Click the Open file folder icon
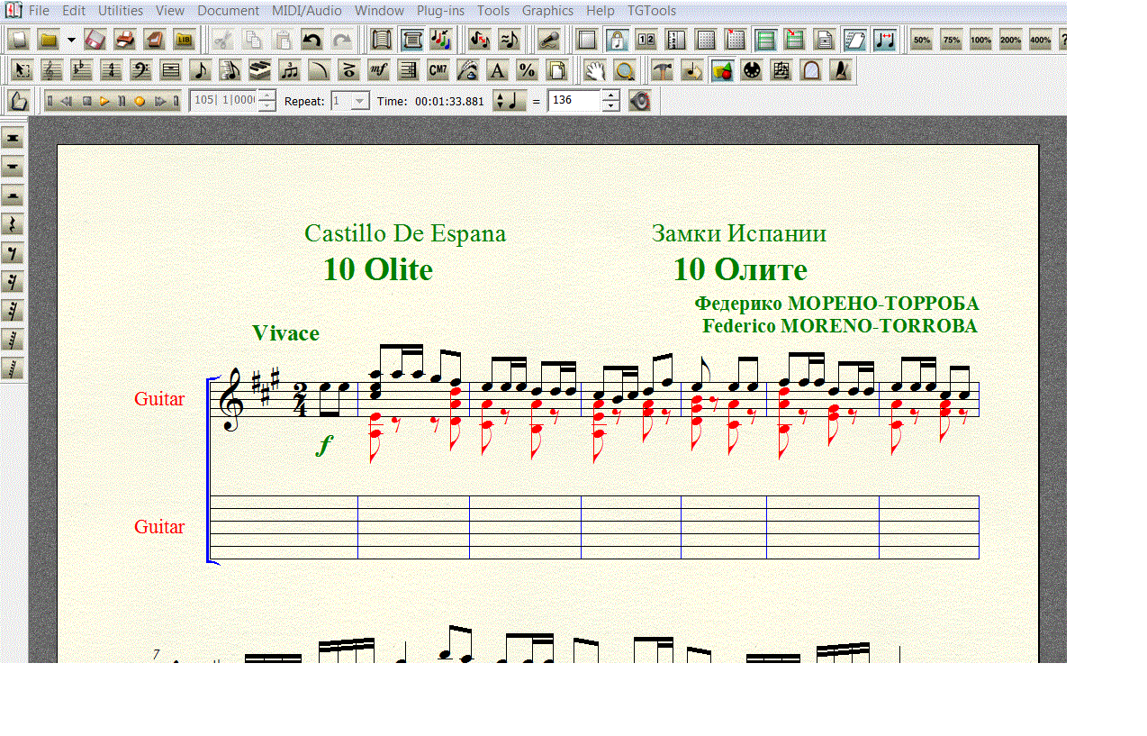The image size is (1147, 736). tap(49, 40)
